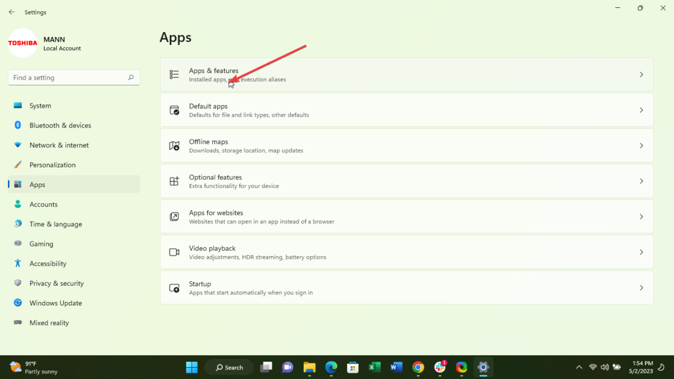
Task: Click the Video playback camera icon
Action: (x=174, y=252)
